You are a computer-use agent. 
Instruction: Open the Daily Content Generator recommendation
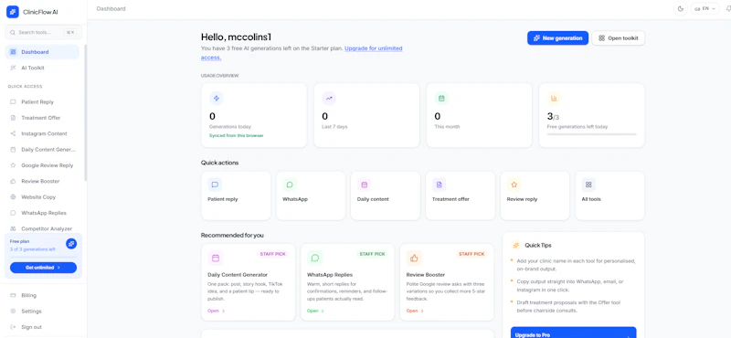[248, 282]
